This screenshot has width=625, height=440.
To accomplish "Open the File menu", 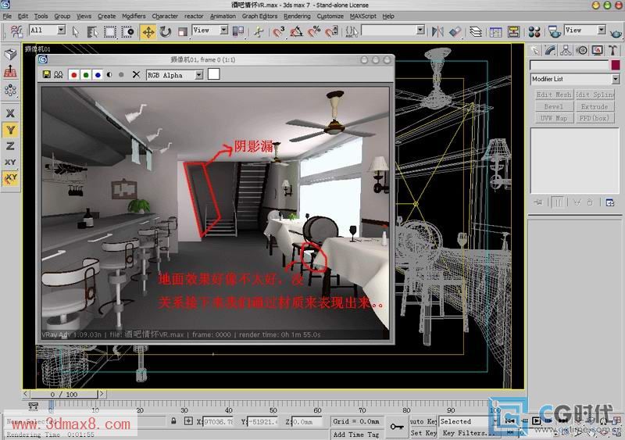I will [7, 16].
